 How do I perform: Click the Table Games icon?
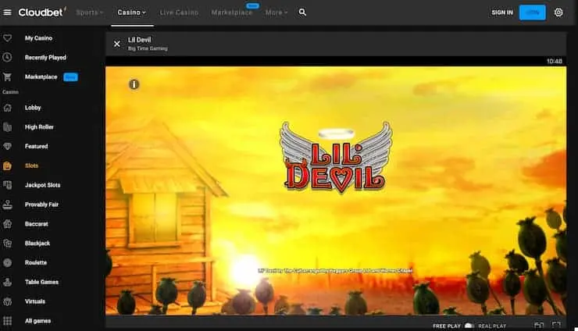[7, 282]
